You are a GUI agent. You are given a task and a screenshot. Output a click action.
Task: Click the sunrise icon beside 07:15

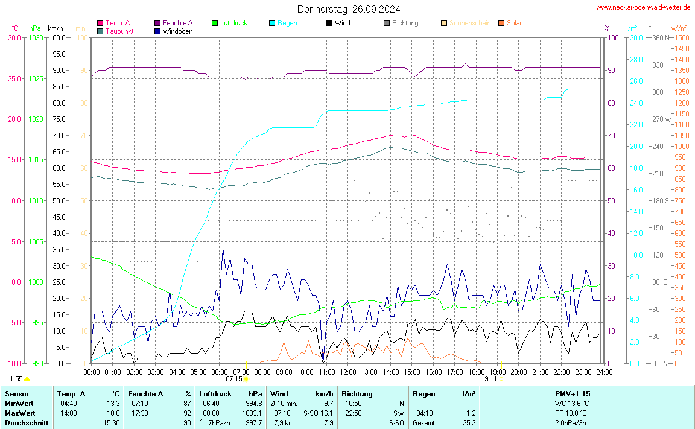coord(246,379)
